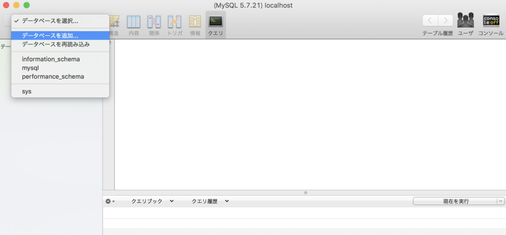Open the Query History (クエリ履歴) dropdown
The height and width of the screenshot is (235, 506).
pos(210,201)
